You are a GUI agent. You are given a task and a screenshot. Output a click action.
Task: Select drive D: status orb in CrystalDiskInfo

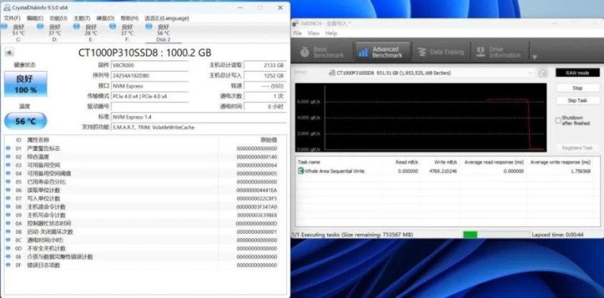coord(40,26)
